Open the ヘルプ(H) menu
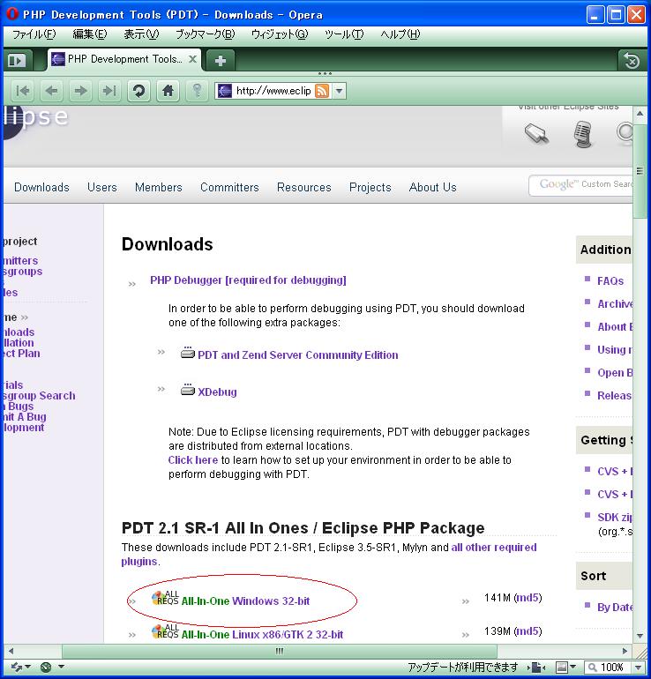The height and width of the screenshot is (679, 651). 400,34
